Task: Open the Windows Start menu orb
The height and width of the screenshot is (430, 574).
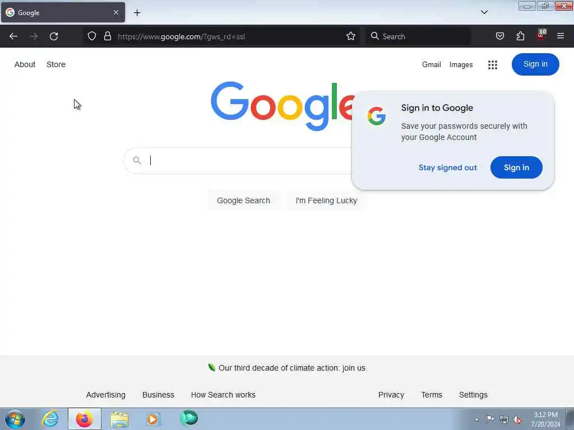Action: (15, 419)
